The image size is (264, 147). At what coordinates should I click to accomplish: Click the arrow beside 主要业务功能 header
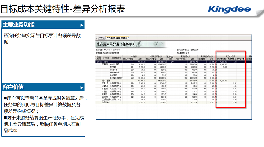82,25
